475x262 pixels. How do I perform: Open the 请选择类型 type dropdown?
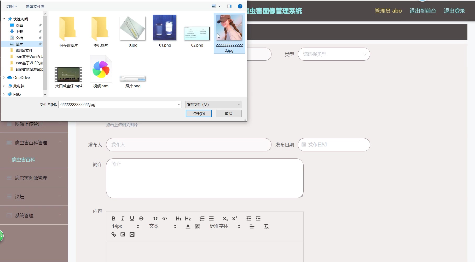click(x=334, y=54)
